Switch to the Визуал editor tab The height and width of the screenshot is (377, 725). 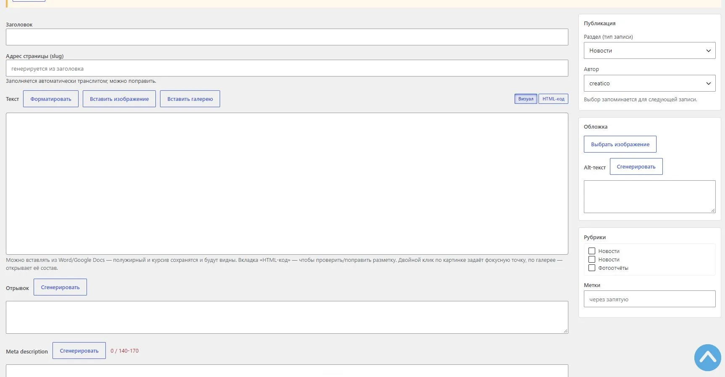[525, 99]
